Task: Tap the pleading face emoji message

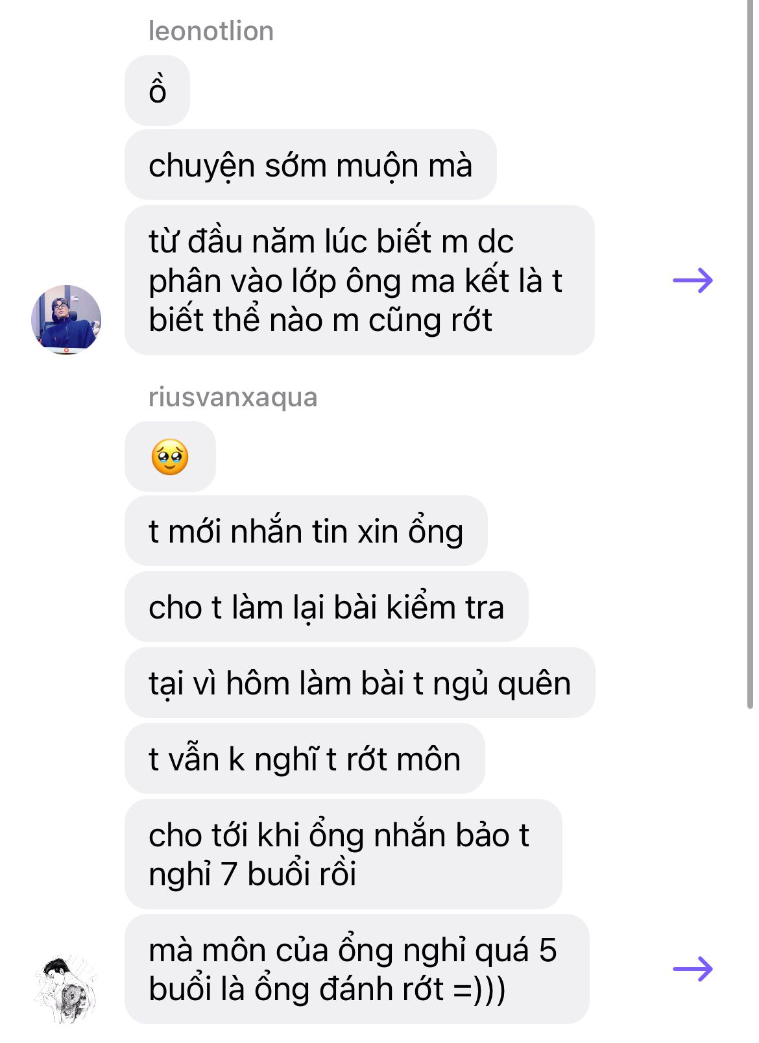Action: [x=170, y=457]
